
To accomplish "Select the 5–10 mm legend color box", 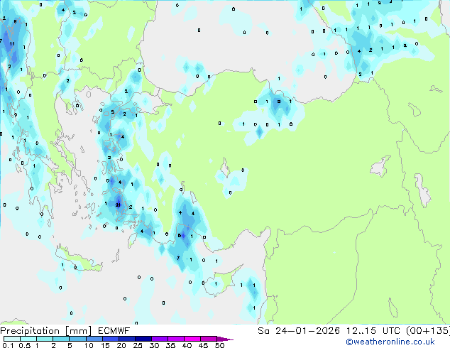I will [x=77, y=339].
